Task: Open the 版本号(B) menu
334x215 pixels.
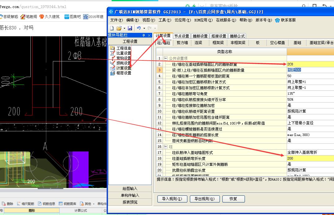Action: coord(264,20)
